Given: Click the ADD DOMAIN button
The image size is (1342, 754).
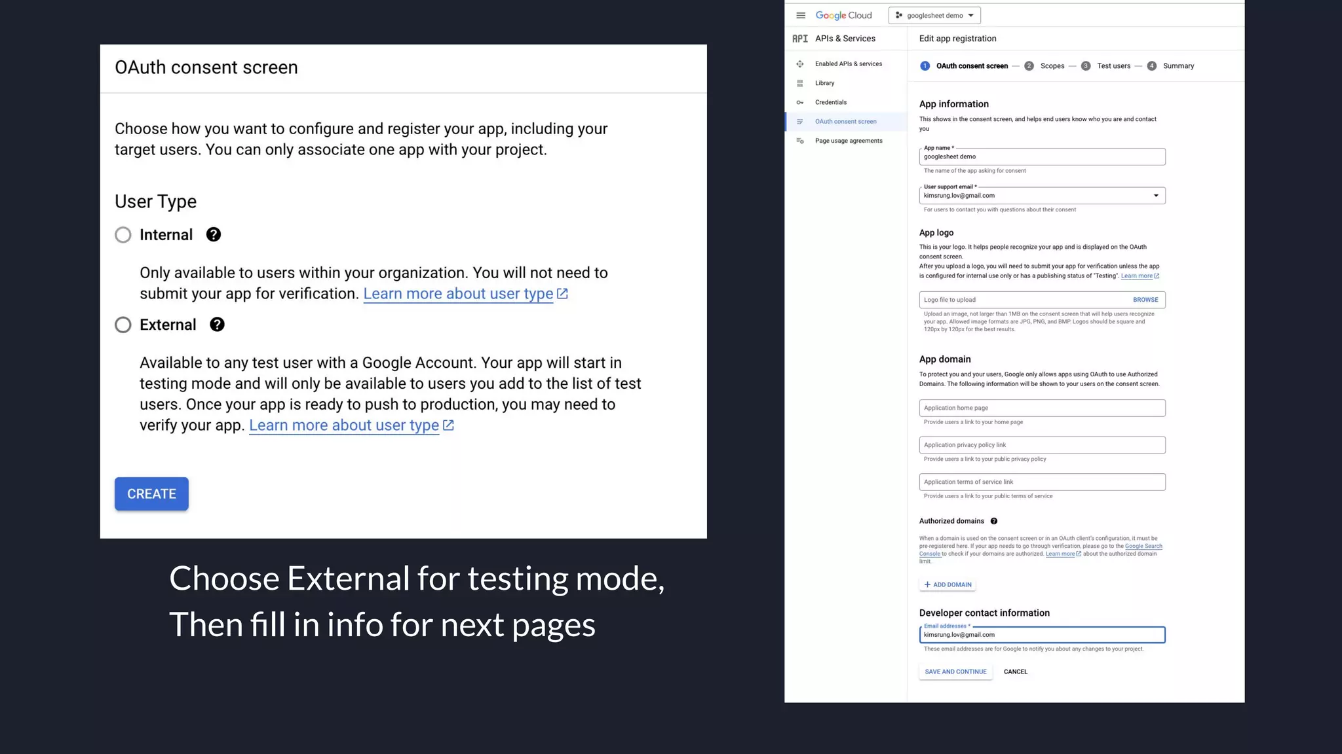Looking at the screenshot, I should pos(948,584).
